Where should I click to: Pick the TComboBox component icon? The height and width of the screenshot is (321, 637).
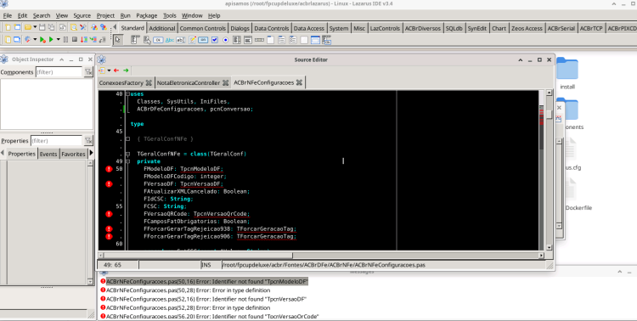pyautogui.click(x=247, y=40)
